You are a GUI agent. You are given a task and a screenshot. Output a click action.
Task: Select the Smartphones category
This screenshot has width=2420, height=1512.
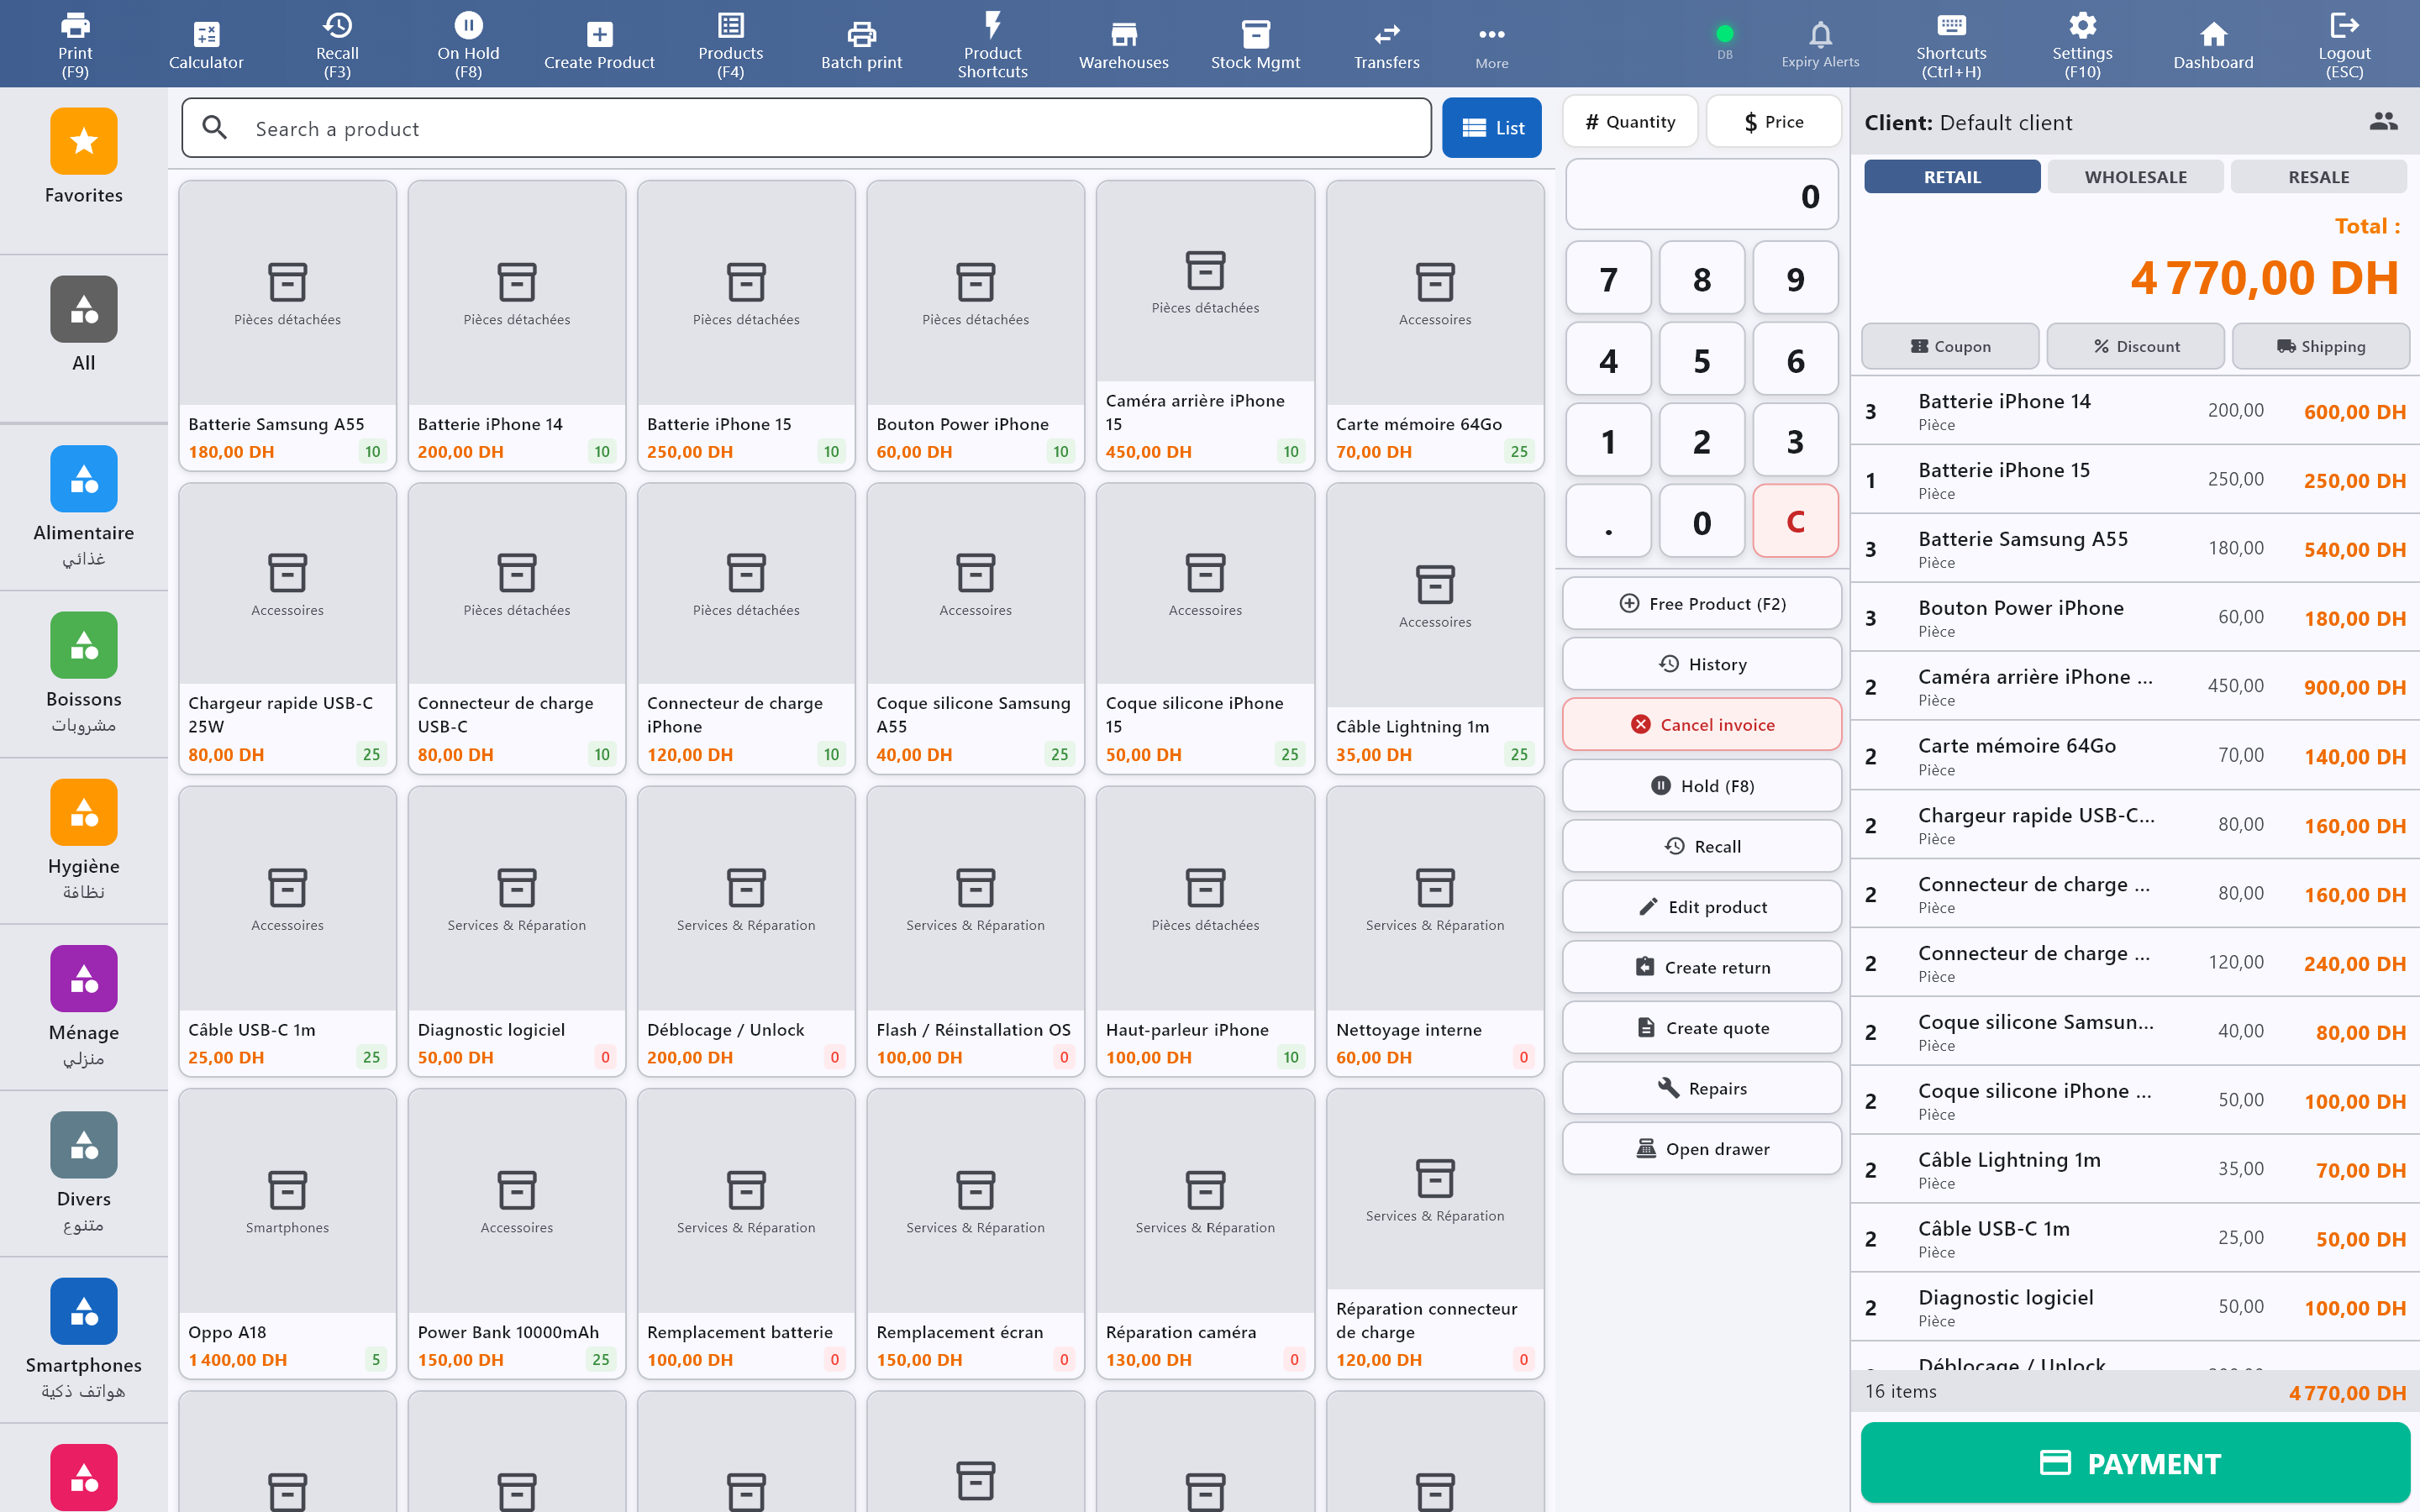click(x=83, y=1330)
